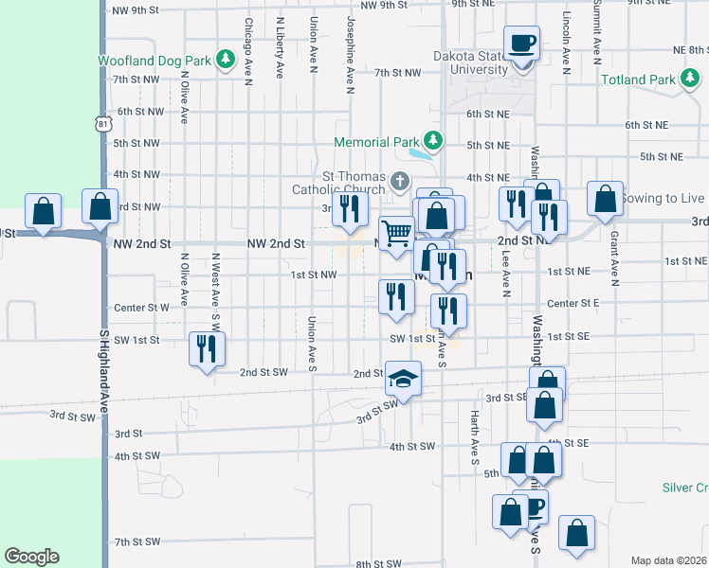Select the restaurant marker on 1st St NW

pos(447,267)
